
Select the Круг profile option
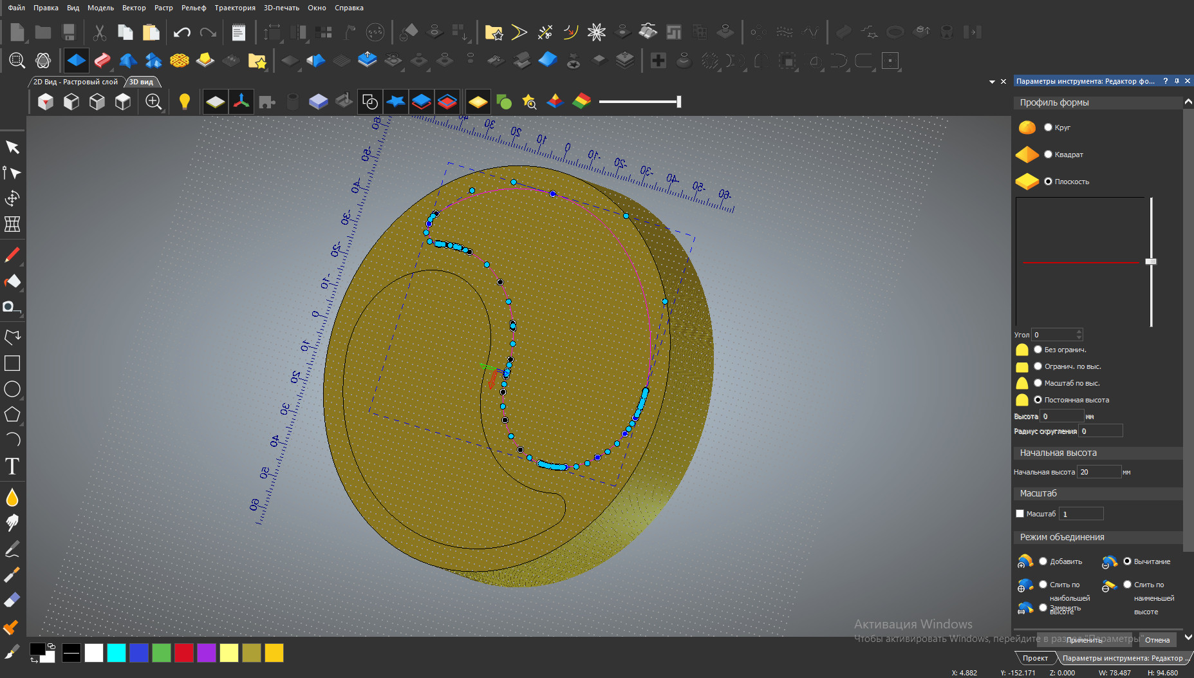[1048, 127]
